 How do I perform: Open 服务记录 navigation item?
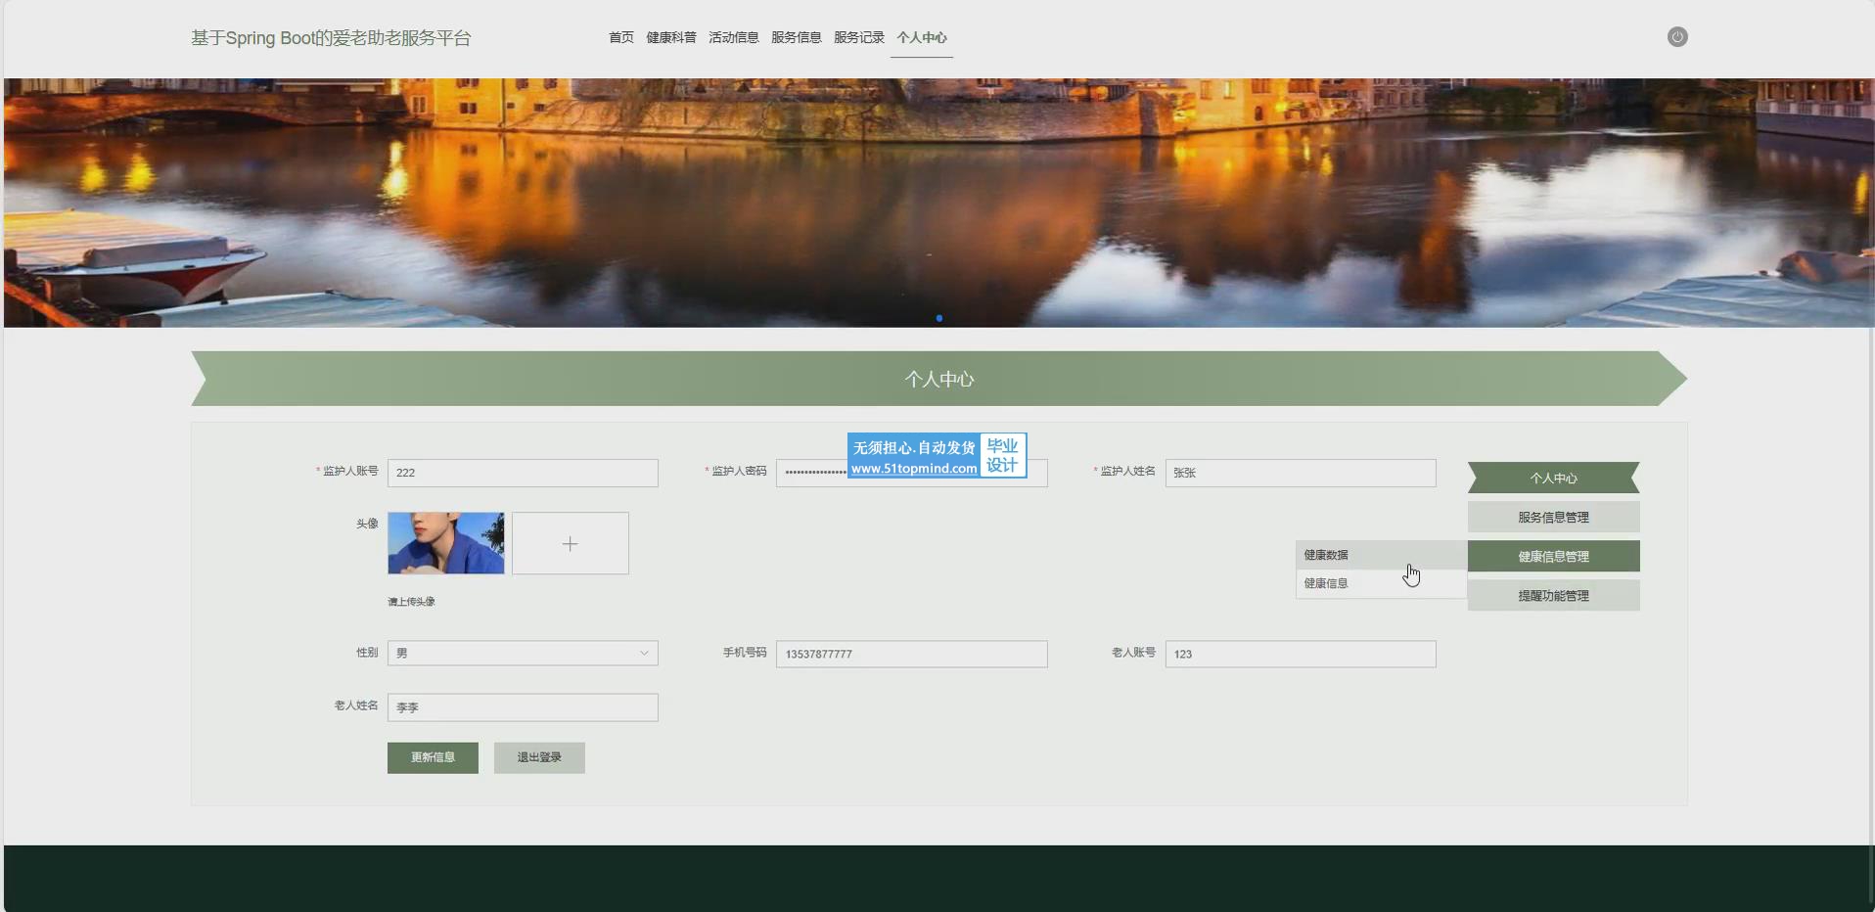pyautogui.click(x=859, y=37)
